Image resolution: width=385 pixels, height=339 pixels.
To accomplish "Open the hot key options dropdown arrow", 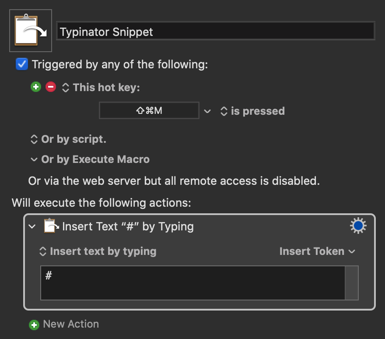I will click(207, 111).
